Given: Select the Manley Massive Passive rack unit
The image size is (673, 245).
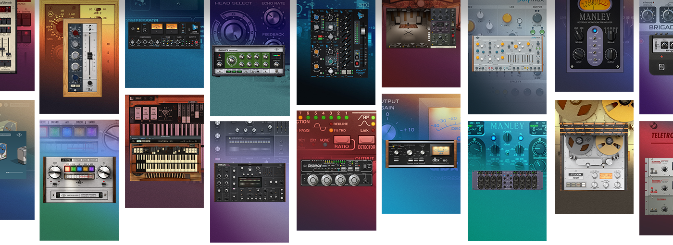Looking at the screenshot, I should 507,180.
